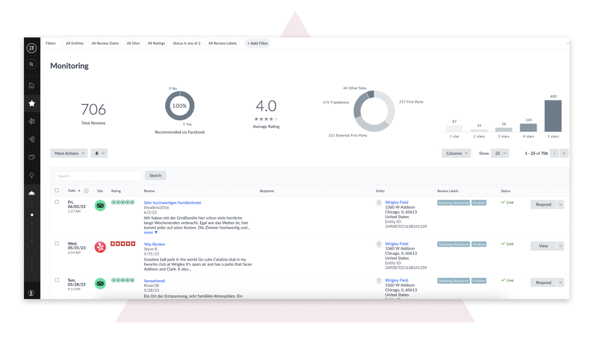The height and width of the screenshot is (337, 591).
Task: Change Show 25 page size dropdown
Action: click(x=500, y=153)
